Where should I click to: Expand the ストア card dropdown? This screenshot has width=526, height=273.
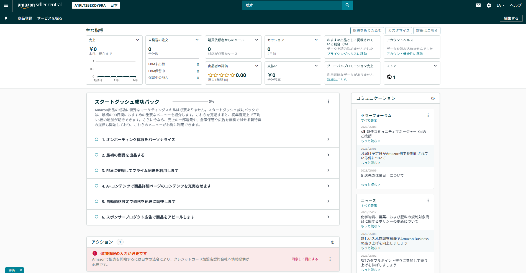[435, 66]
